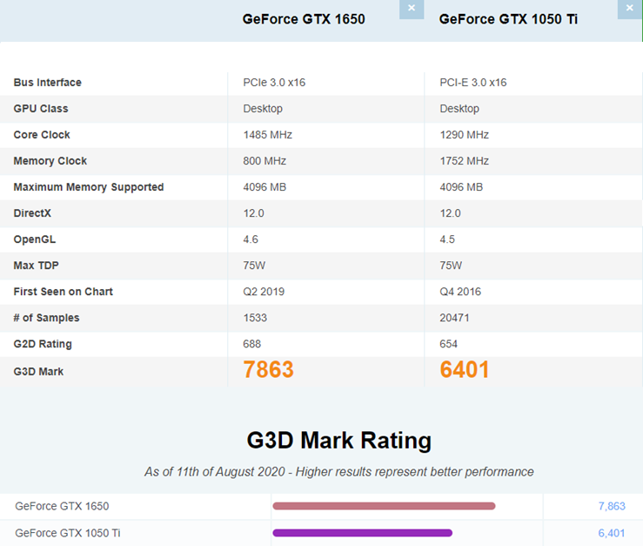The height and width of the screenshot is (546, 643).
Task: Select the 1290 MHz core clock value
Action: point(465,135)
